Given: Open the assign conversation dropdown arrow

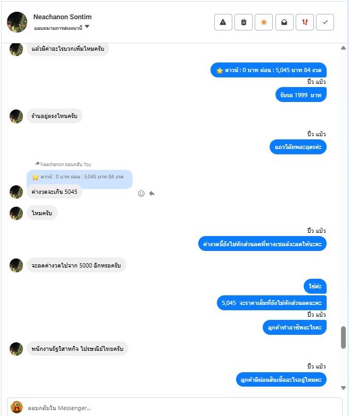Looking at the screenshot, I should tap(87, 27).
